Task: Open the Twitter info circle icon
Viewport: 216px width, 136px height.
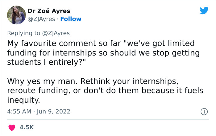Action: point(204,111)
